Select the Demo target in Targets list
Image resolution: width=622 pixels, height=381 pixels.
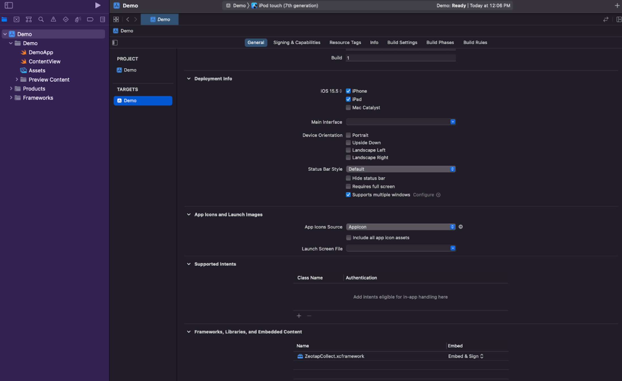pyautogui.click(x=143, y=100)
